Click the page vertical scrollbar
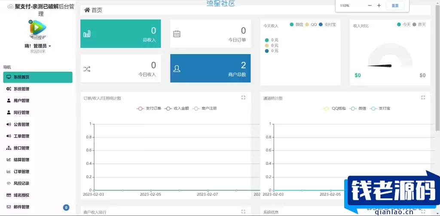This screenshot has height=216, width=440. click(x=438, y=67)
